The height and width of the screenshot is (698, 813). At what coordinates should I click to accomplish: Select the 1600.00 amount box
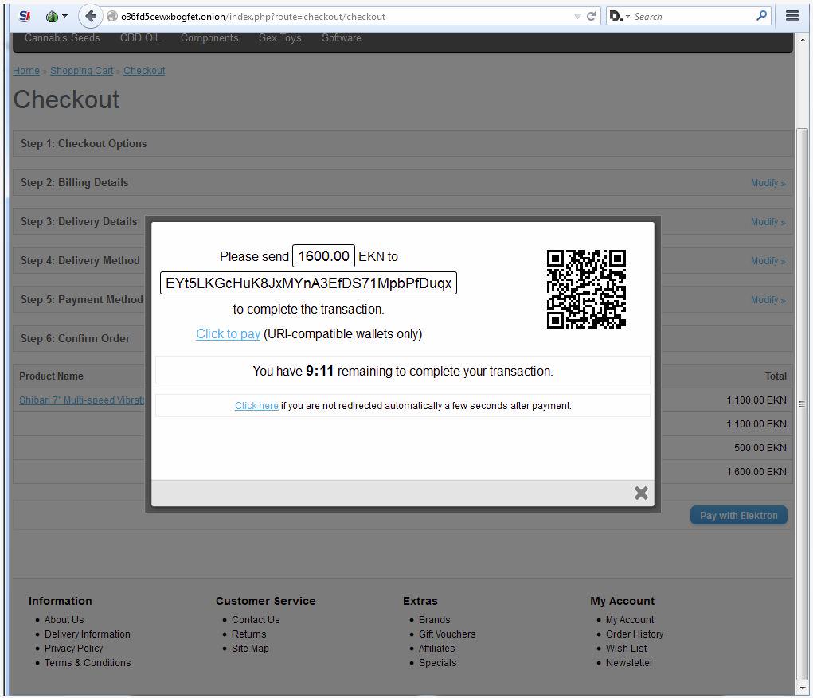(x=323, y=256)
